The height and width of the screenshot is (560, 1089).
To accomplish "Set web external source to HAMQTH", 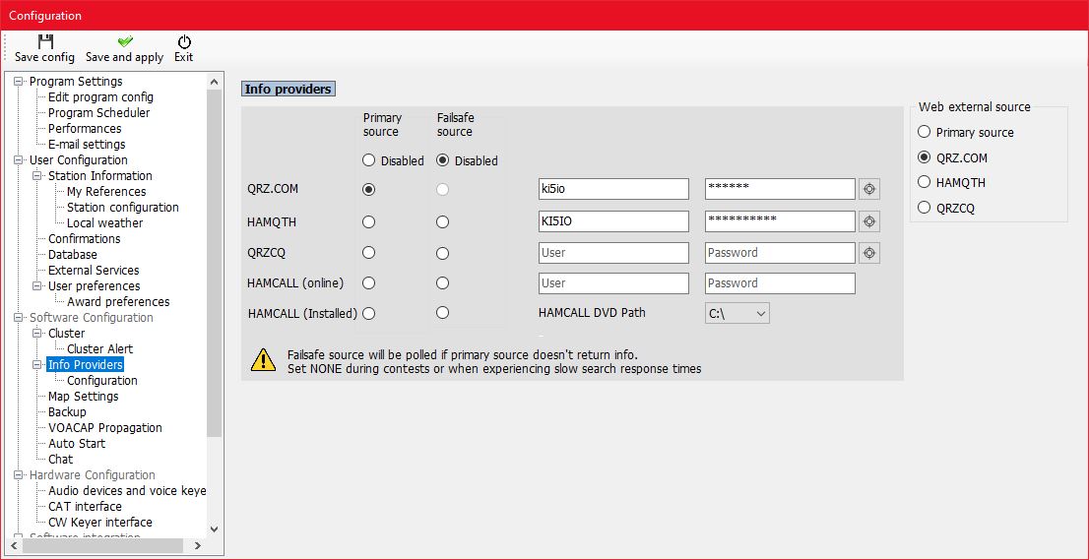I will pos(924,182).
